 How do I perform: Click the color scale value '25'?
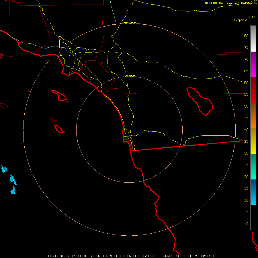pos(246,165)
